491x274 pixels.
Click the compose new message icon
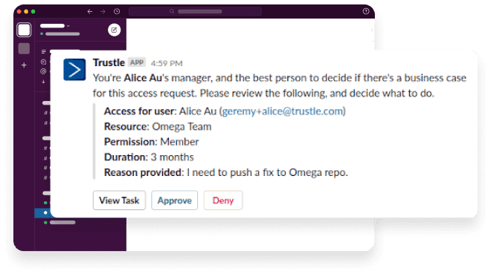(x=115, y=30)
